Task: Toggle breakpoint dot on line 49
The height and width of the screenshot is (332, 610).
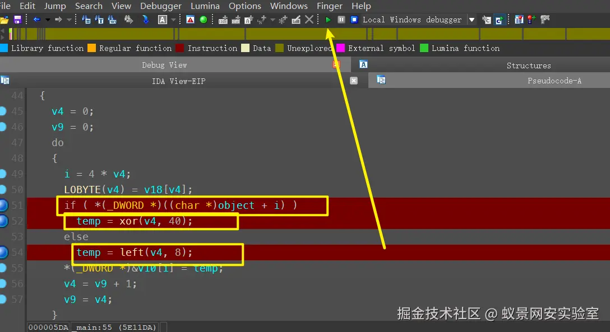Action: point(3,174)
